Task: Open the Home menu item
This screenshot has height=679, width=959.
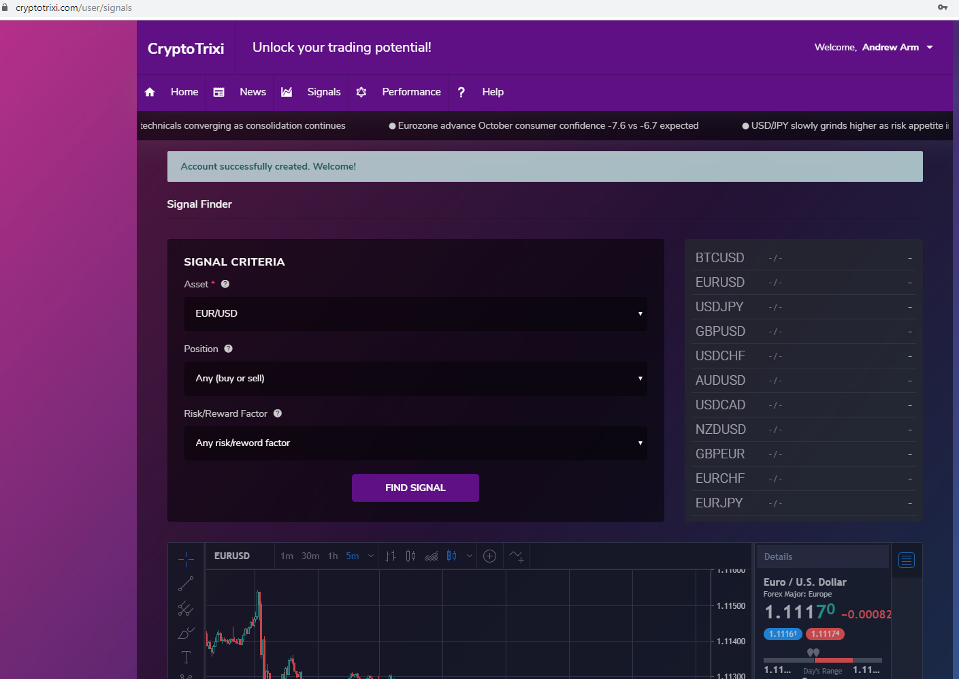Action: pyautogui.click(x=184, y=92)
